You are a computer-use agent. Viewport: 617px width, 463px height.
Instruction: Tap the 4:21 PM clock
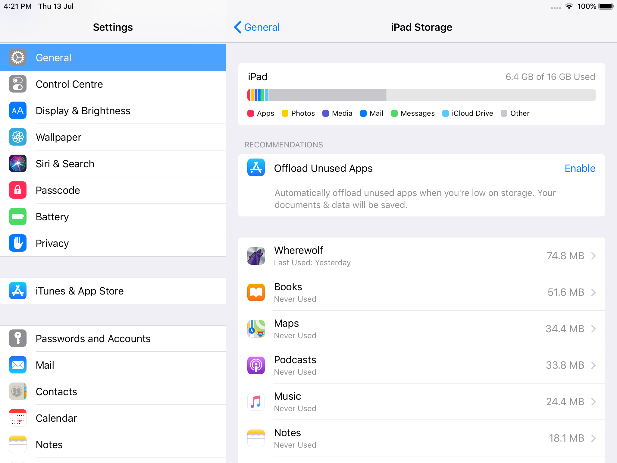(17, 6)
